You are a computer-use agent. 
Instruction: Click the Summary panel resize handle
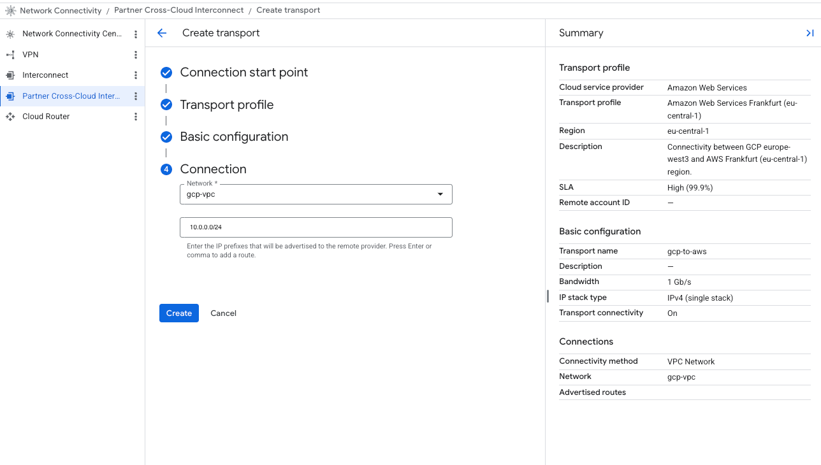(548, 296)
